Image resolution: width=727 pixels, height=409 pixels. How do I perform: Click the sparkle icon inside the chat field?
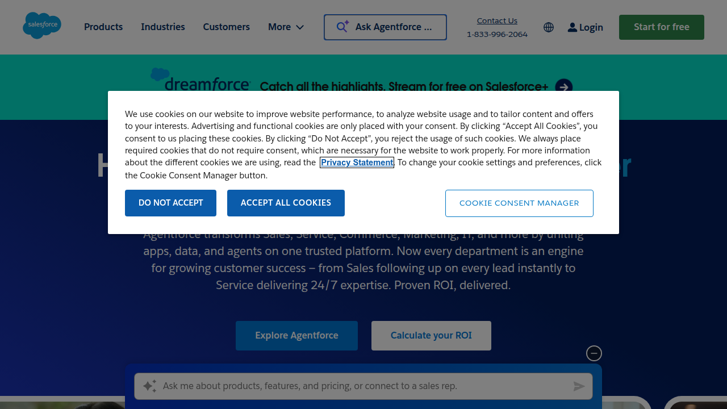(149, 386)
